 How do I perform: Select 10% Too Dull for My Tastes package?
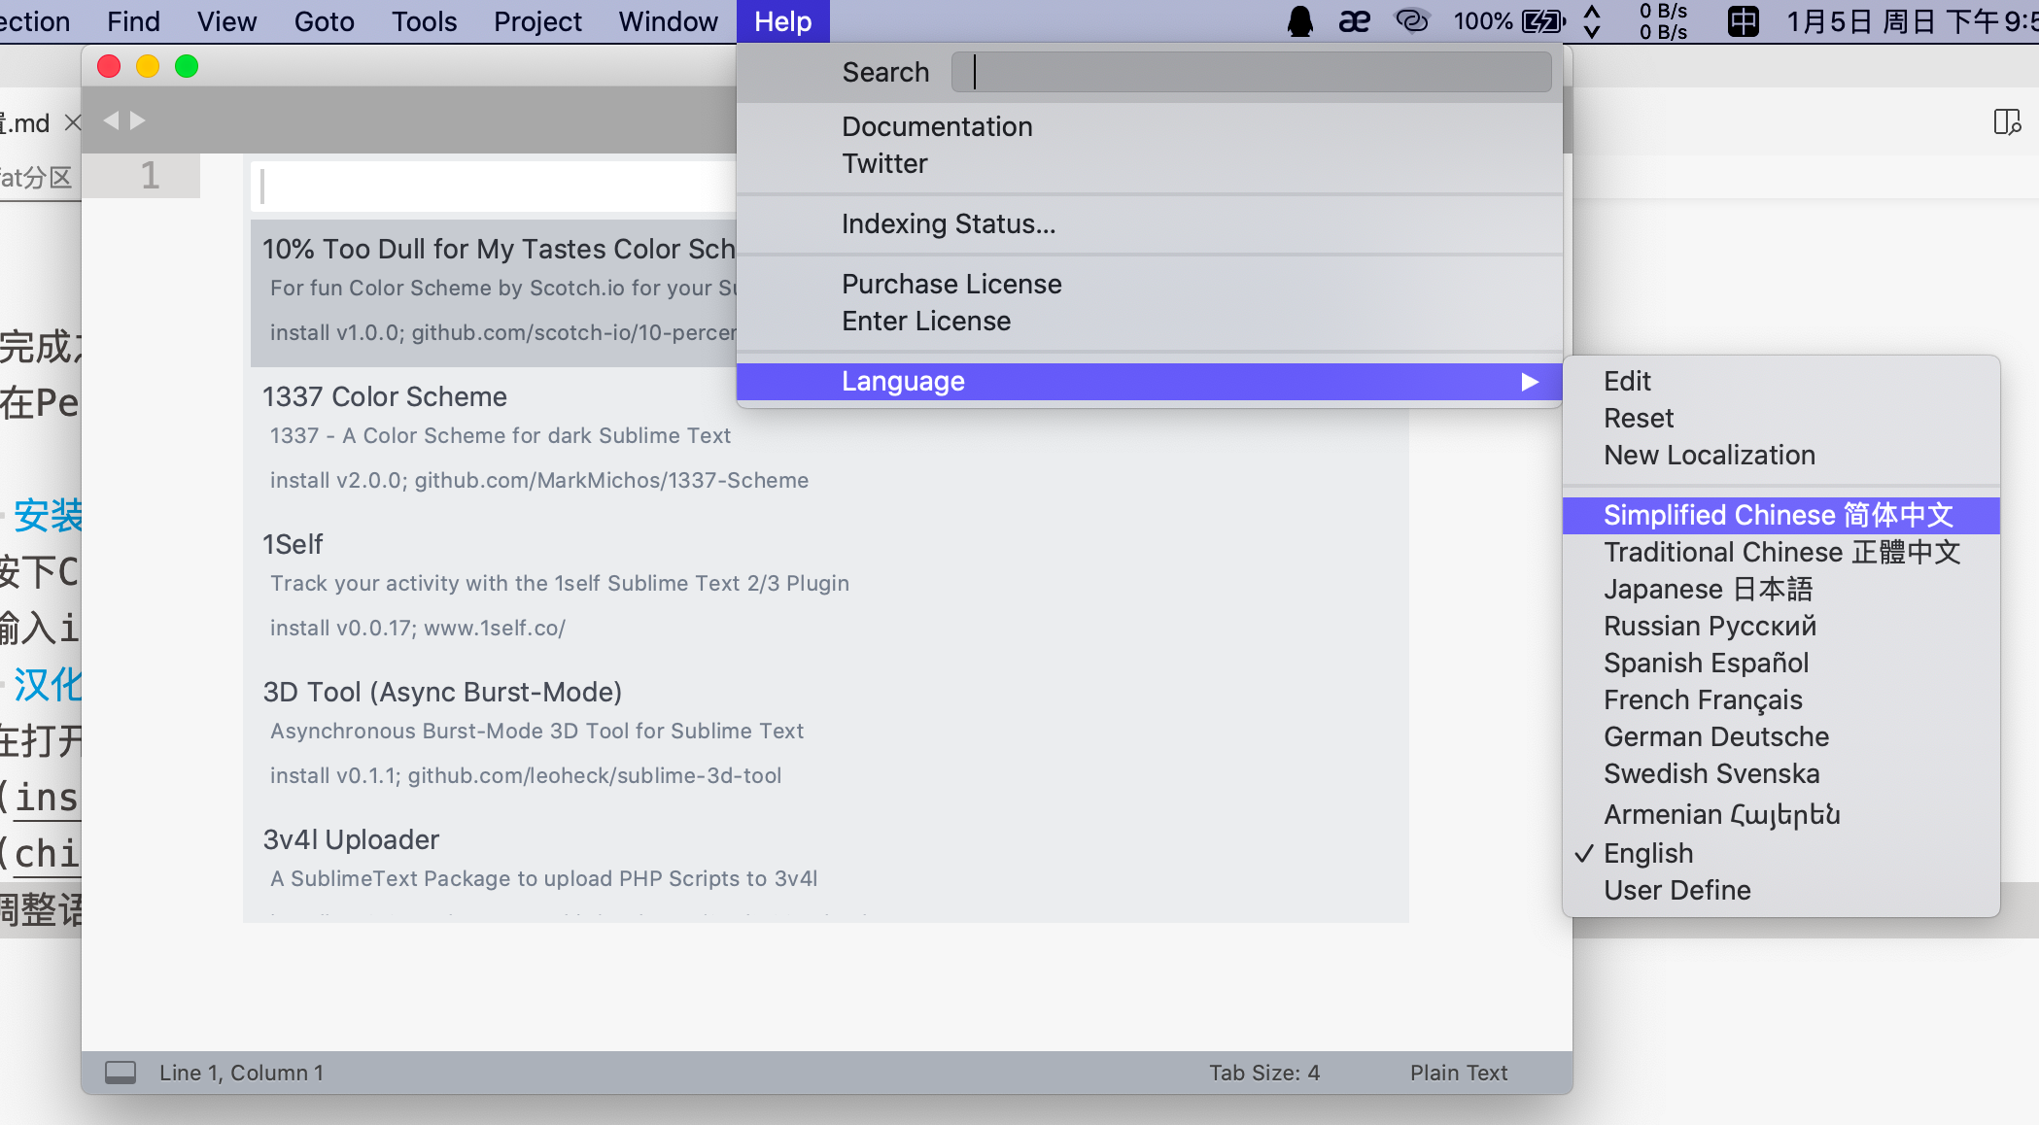(494, 292)
